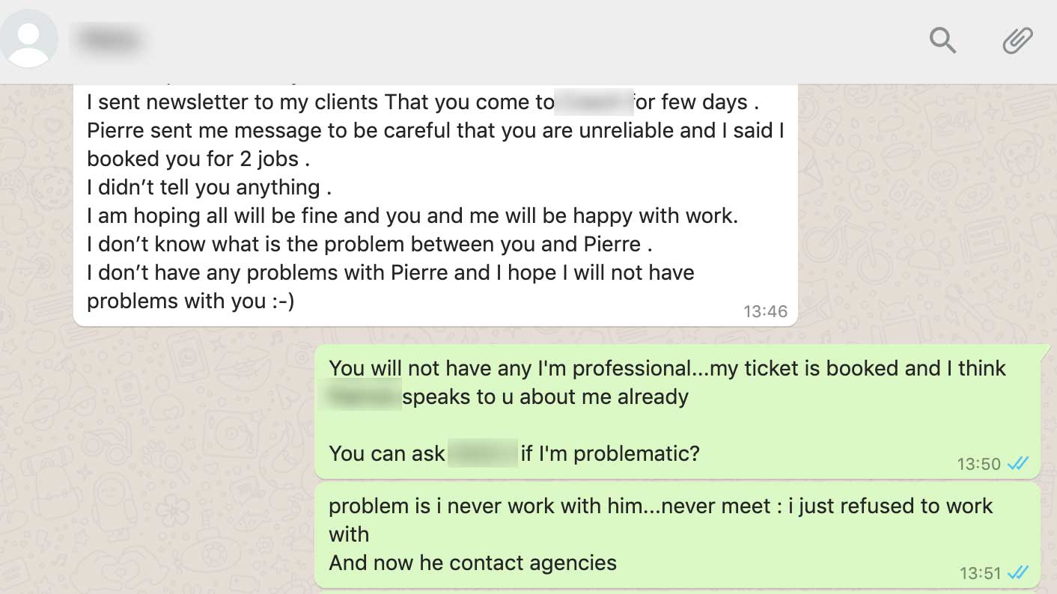Click blurred name after "You can ask"
Viewport: 1057px width, 594px height.
click(x=483, y=453)
